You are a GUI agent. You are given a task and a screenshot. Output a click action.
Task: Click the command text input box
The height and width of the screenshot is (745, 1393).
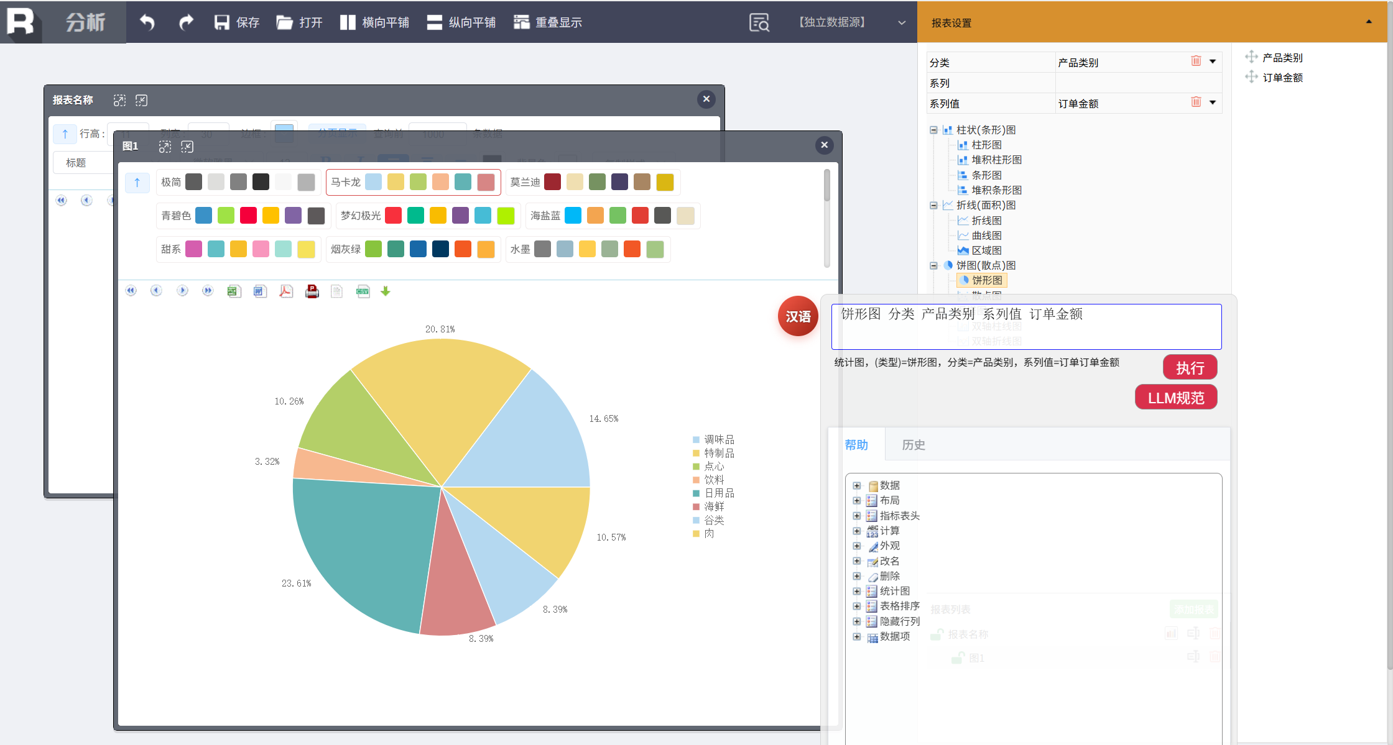1026,327
